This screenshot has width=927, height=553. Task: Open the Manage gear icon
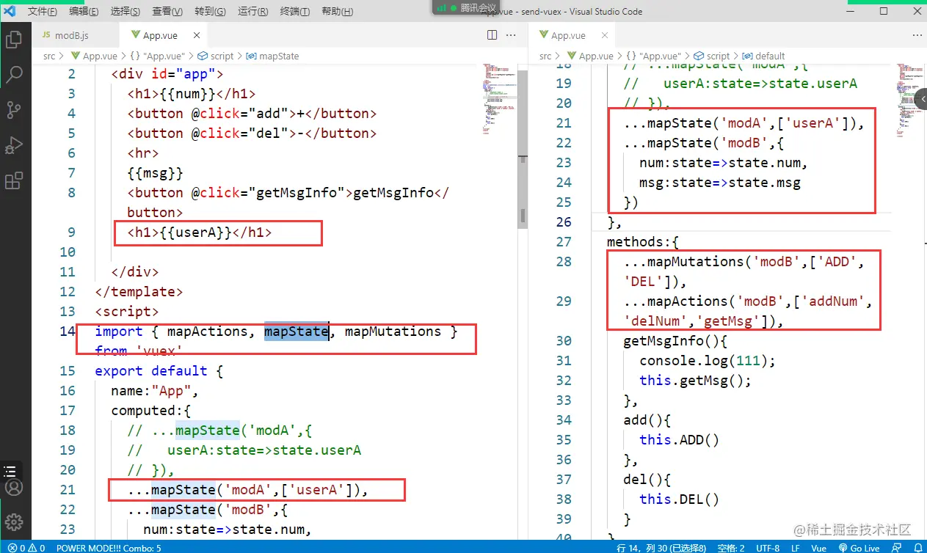coord(14,522)
